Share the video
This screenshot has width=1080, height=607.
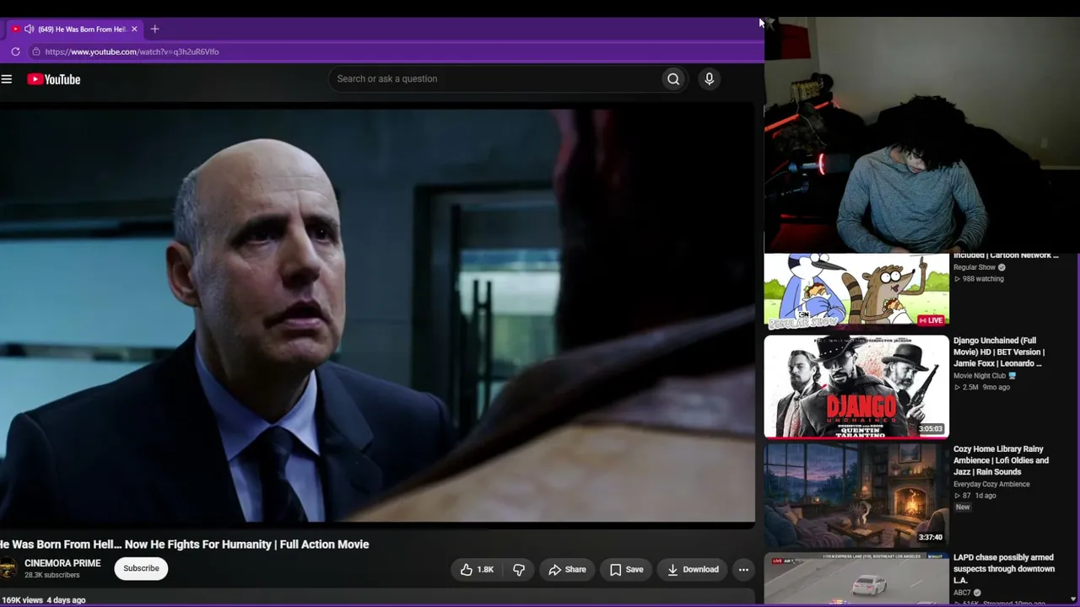[567, 570]
